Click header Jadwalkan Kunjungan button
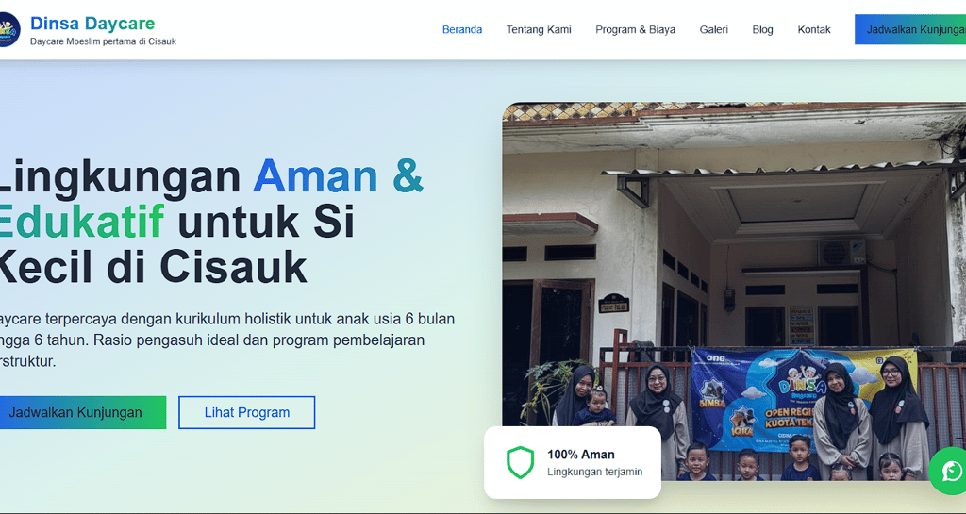 pos(910,29)
